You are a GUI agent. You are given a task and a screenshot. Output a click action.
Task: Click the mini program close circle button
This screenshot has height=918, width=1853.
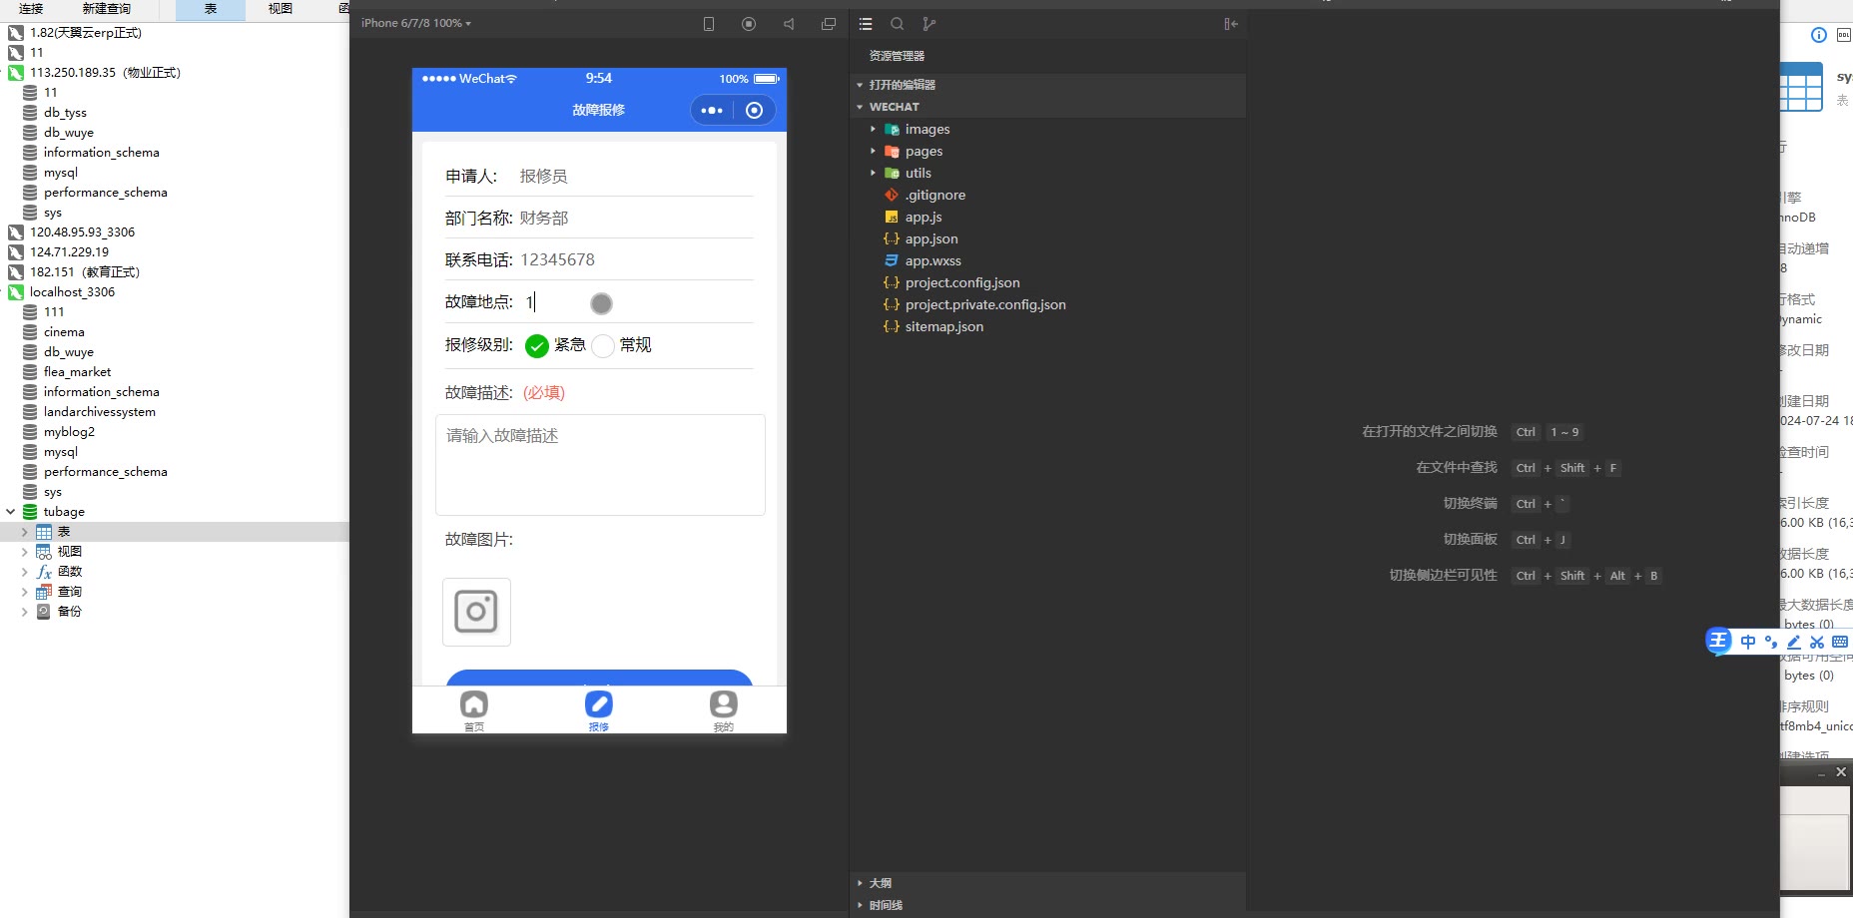pos(755,111)
